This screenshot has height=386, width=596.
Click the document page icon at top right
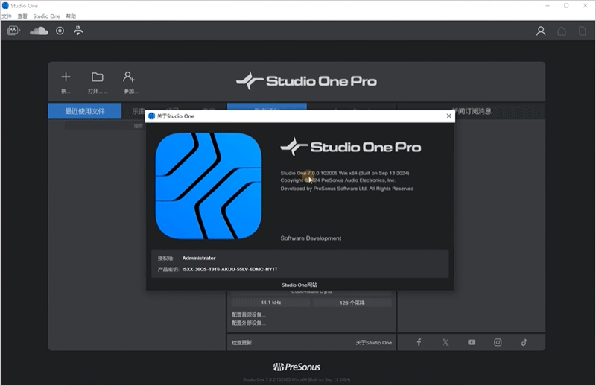pyautogui.click(x=583, y=31)
